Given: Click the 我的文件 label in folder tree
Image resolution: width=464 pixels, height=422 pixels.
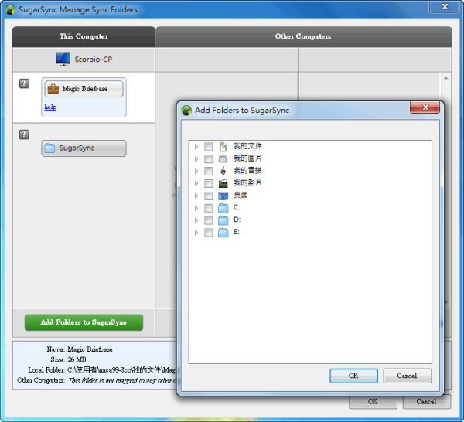Looking at the screenshot, I should tap(247, 146).
